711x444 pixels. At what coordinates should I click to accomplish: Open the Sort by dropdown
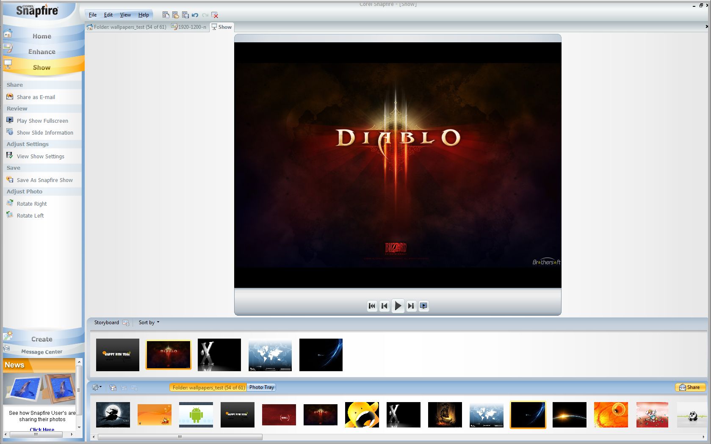(149, 323)
